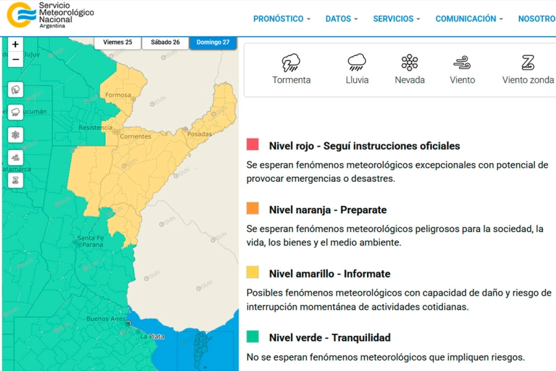Toggle the rain alert layer on map
This screenshot has width=556, height=371.
click(x=15, y=112)
